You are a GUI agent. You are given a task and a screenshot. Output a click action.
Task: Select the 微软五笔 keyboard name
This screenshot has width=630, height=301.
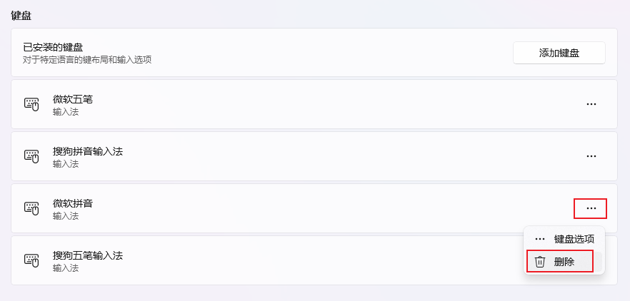coord(73,99)
